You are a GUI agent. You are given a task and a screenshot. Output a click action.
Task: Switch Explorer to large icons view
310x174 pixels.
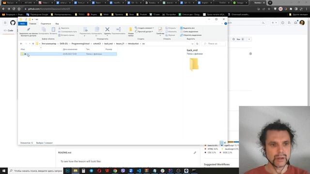[225, 143]
